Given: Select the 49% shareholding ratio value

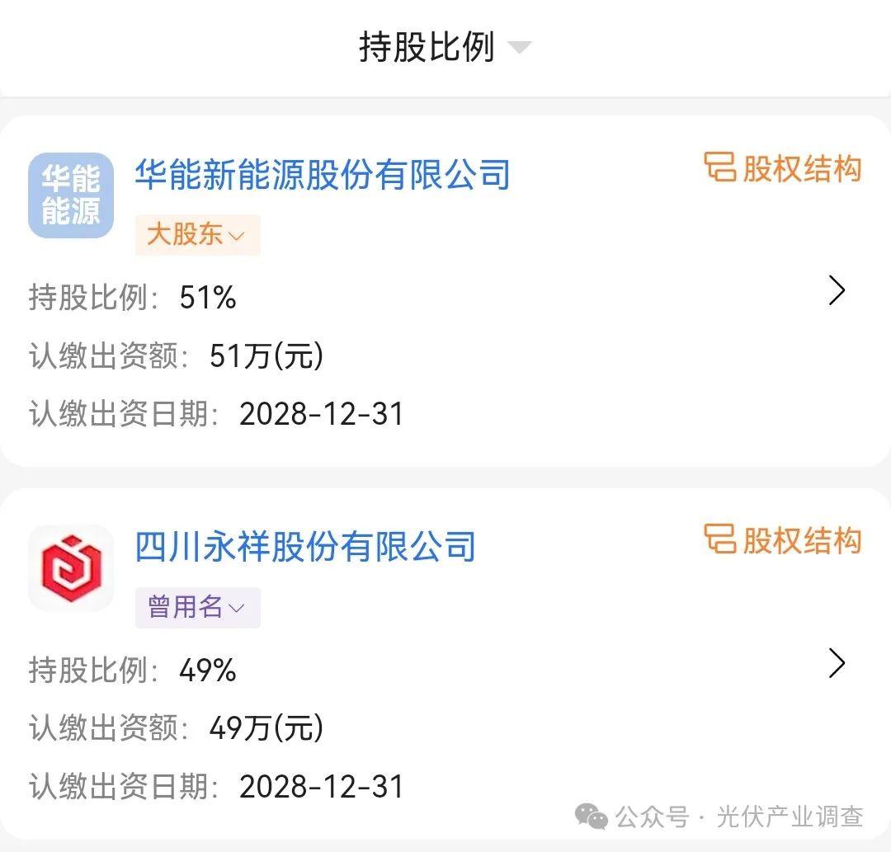Looking at the screenshot, I should (x=208, y=671).
